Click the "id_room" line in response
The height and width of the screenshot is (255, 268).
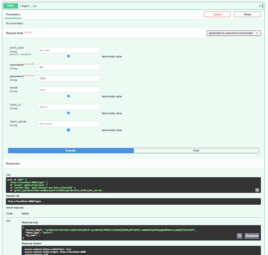coord(33,235)
